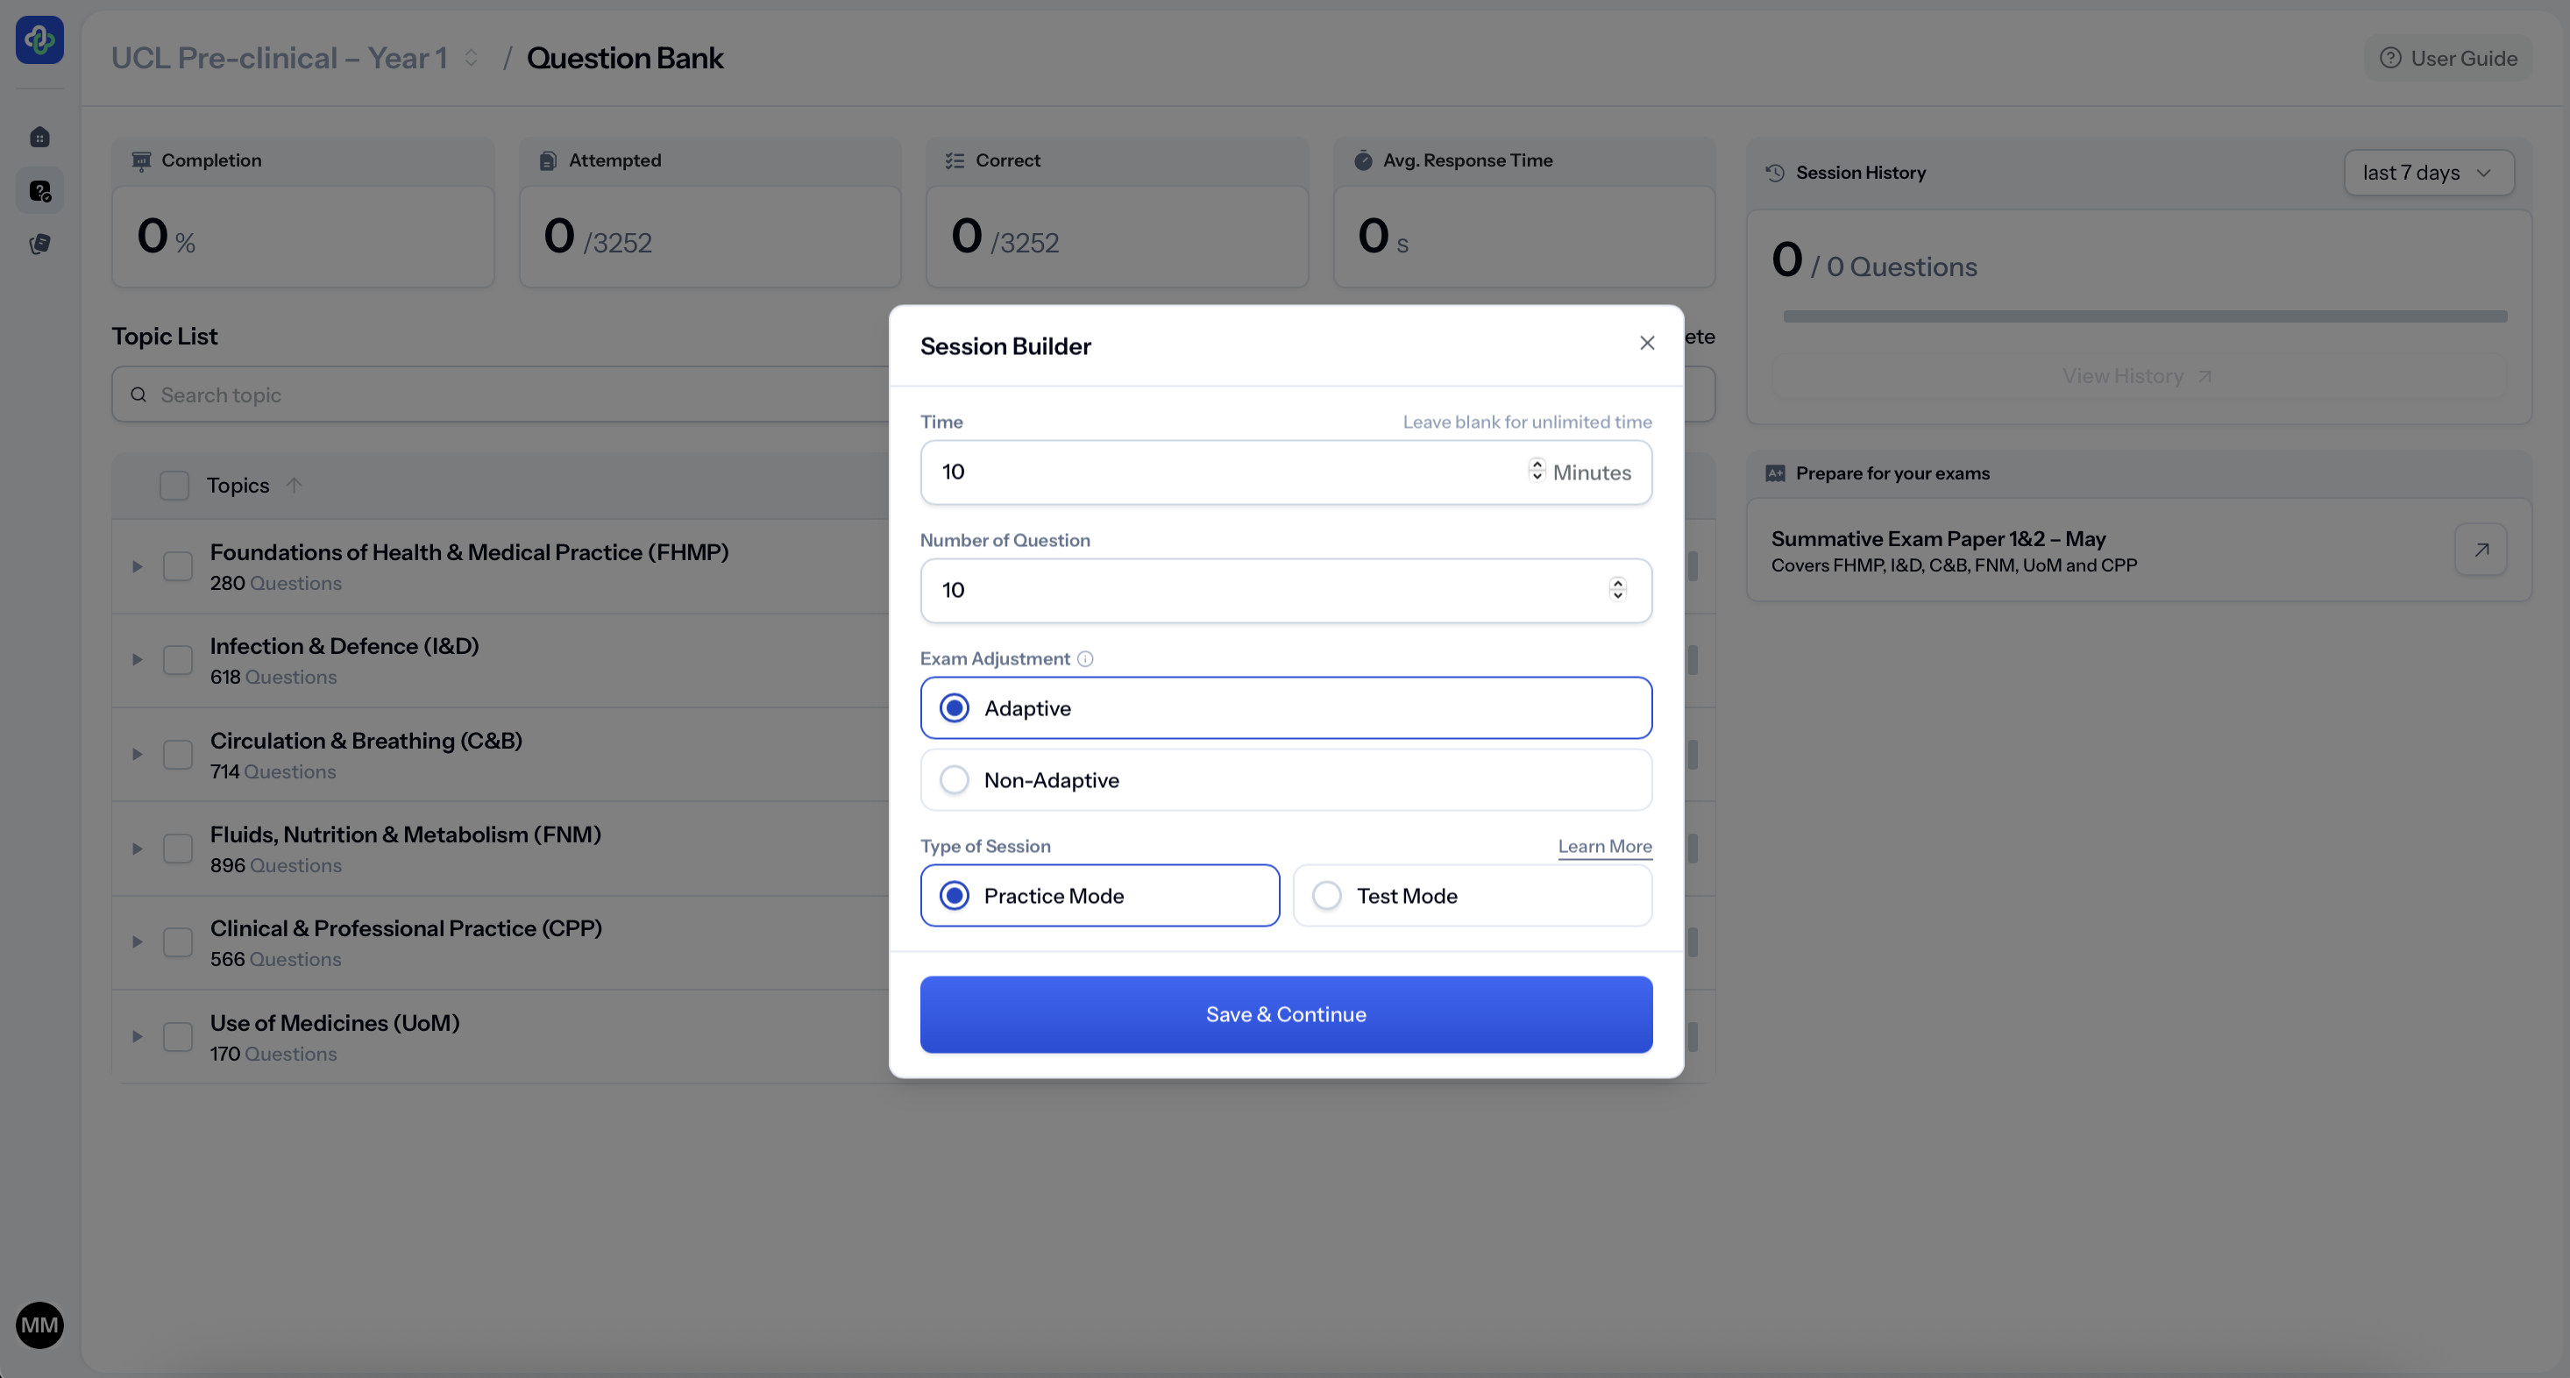Expand Circulation & Breathing topic tree
The width and height of the screenshot is (2570, 1378).
click(138, 755)
